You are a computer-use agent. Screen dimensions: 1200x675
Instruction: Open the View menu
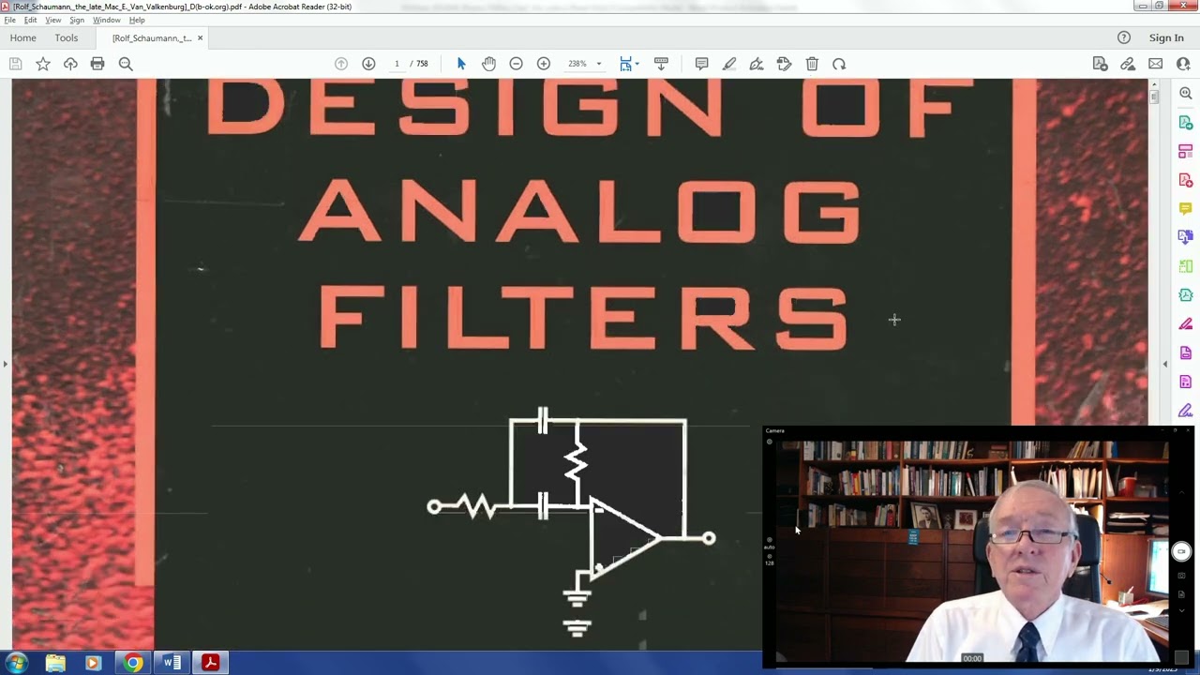[x=53, y=20]
